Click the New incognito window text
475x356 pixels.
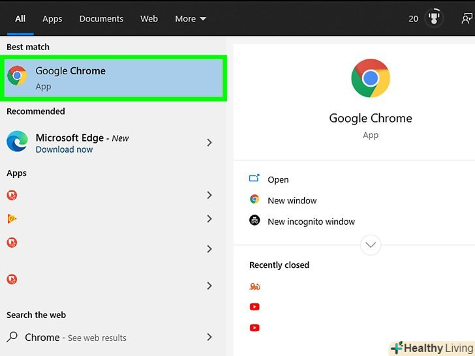tap(311, 222)
